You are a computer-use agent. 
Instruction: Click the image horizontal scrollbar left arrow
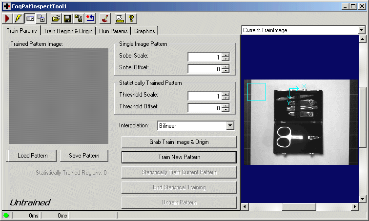click(x=245, y=207)
